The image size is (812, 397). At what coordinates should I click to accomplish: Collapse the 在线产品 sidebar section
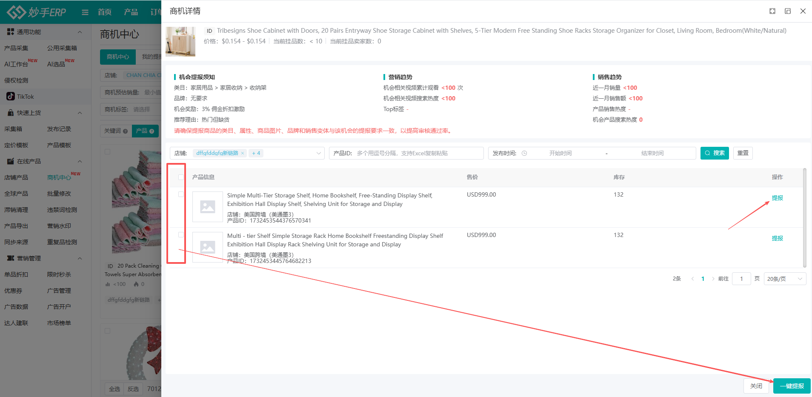tap(80, 162)
